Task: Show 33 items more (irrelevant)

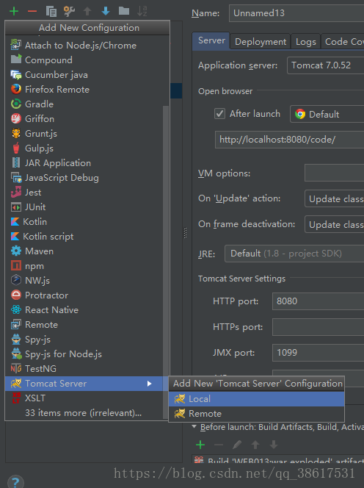Action: click(84, 413)
